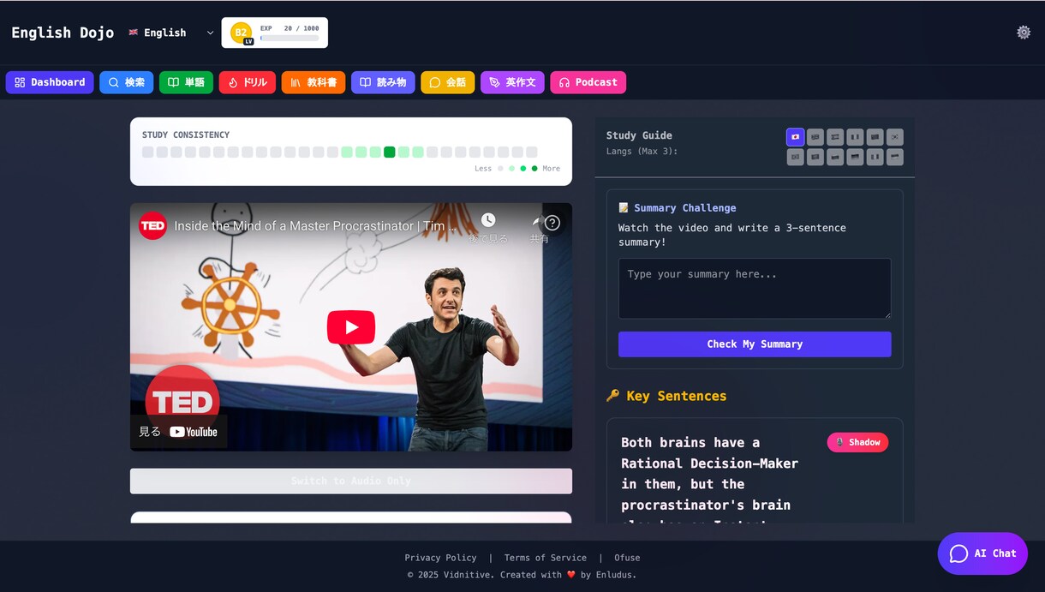
Task: Open the AI Chat panel
Action: coord(982,553)
